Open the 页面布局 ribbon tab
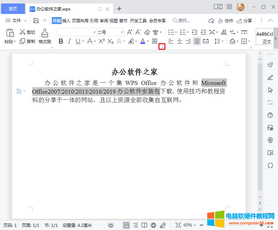278x230 pixels. pyautogui.click(x=81, y=21)
